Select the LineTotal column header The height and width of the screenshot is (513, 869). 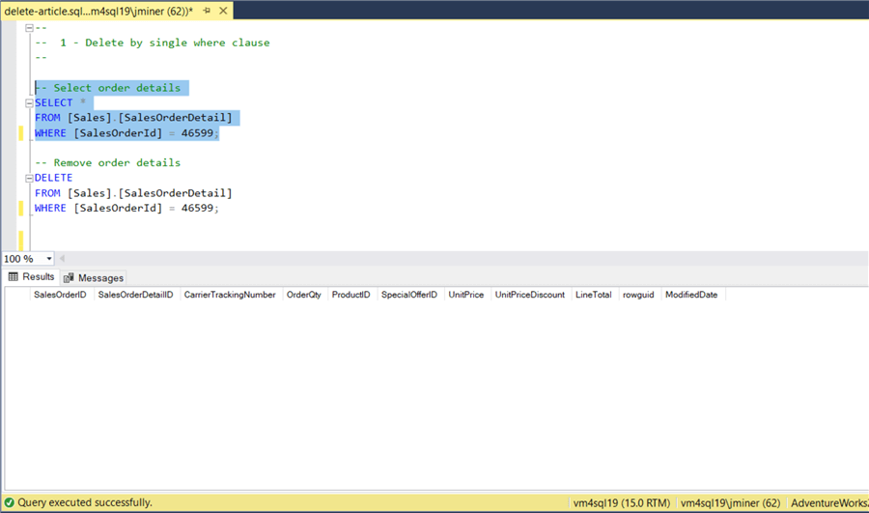pyautogui.click(x=594, y=295)
